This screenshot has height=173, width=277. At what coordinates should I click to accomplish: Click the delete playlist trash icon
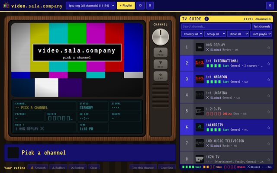[150, 6]
